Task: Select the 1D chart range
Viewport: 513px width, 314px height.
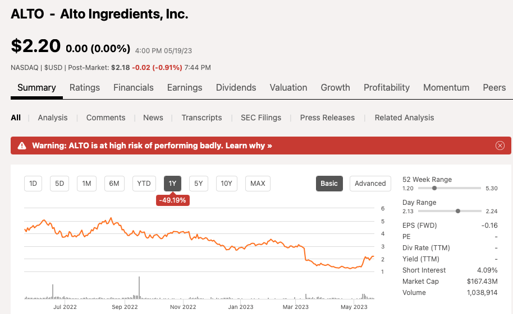Action: pyautogui.click(x=33, y=184)
